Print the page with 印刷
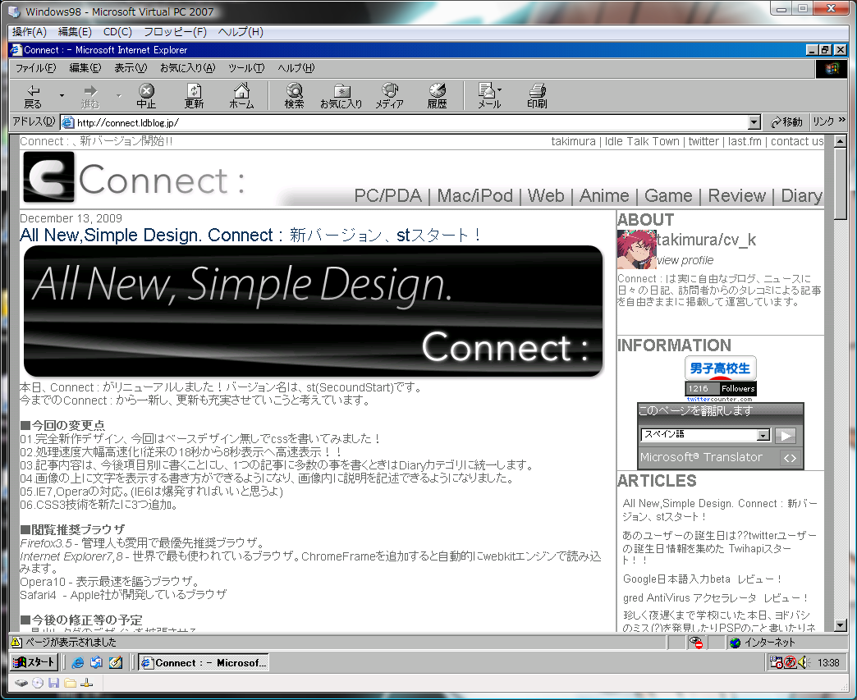Image resolution: width=857 pixels, height=700 pixels. (537, 96)
